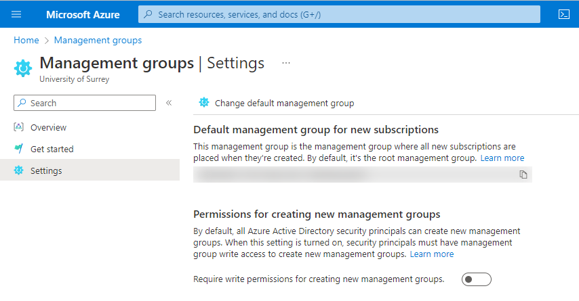Collapse the sidebar with double chevron
Image resolution: width=579 pixels, height=301 pixels.
tap(169, 103)
